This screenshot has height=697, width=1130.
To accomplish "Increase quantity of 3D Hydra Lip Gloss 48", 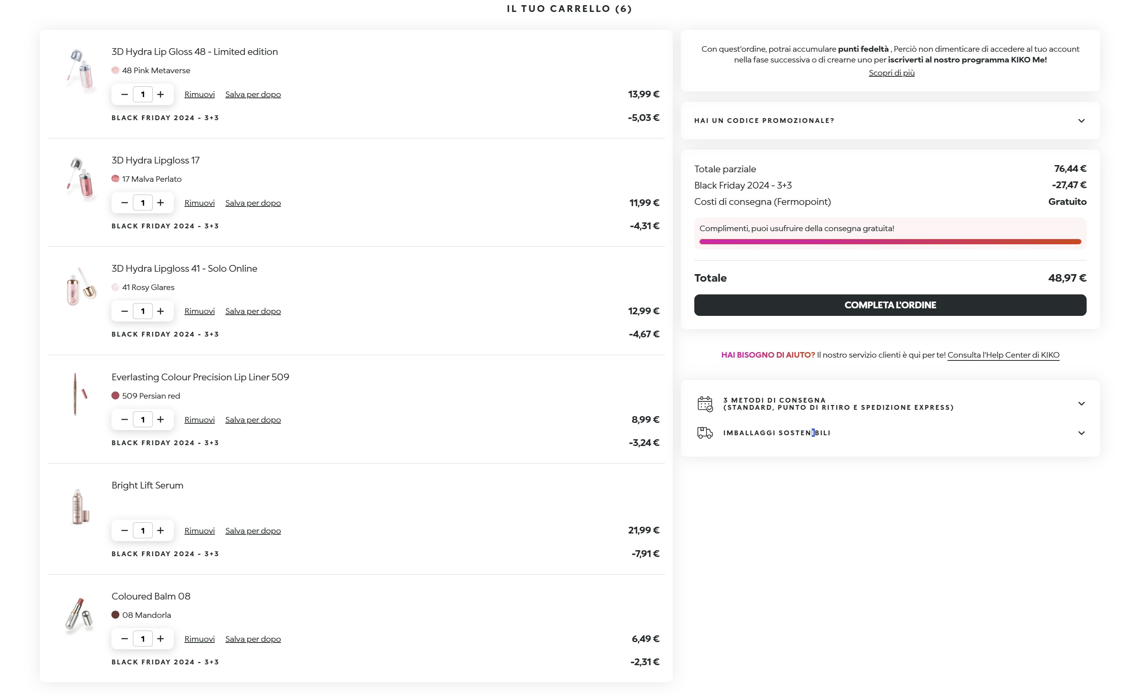I will (x=160, y=95).
